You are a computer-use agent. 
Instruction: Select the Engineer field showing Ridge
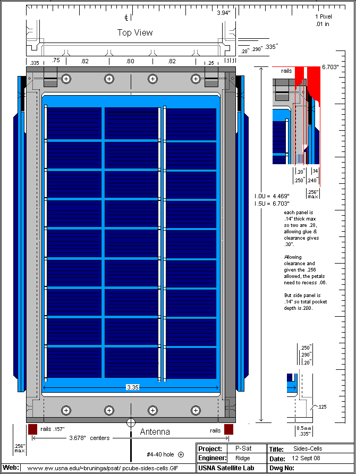click(x=242, y=458)
